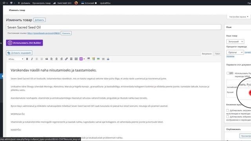This screenshot has width=251, height=141.
Task: Click the colorful grid icon in toolbar
Action: 93,59
